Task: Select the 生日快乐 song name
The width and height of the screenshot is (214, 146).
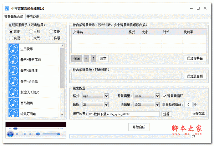Action: (x=27, y=49)
